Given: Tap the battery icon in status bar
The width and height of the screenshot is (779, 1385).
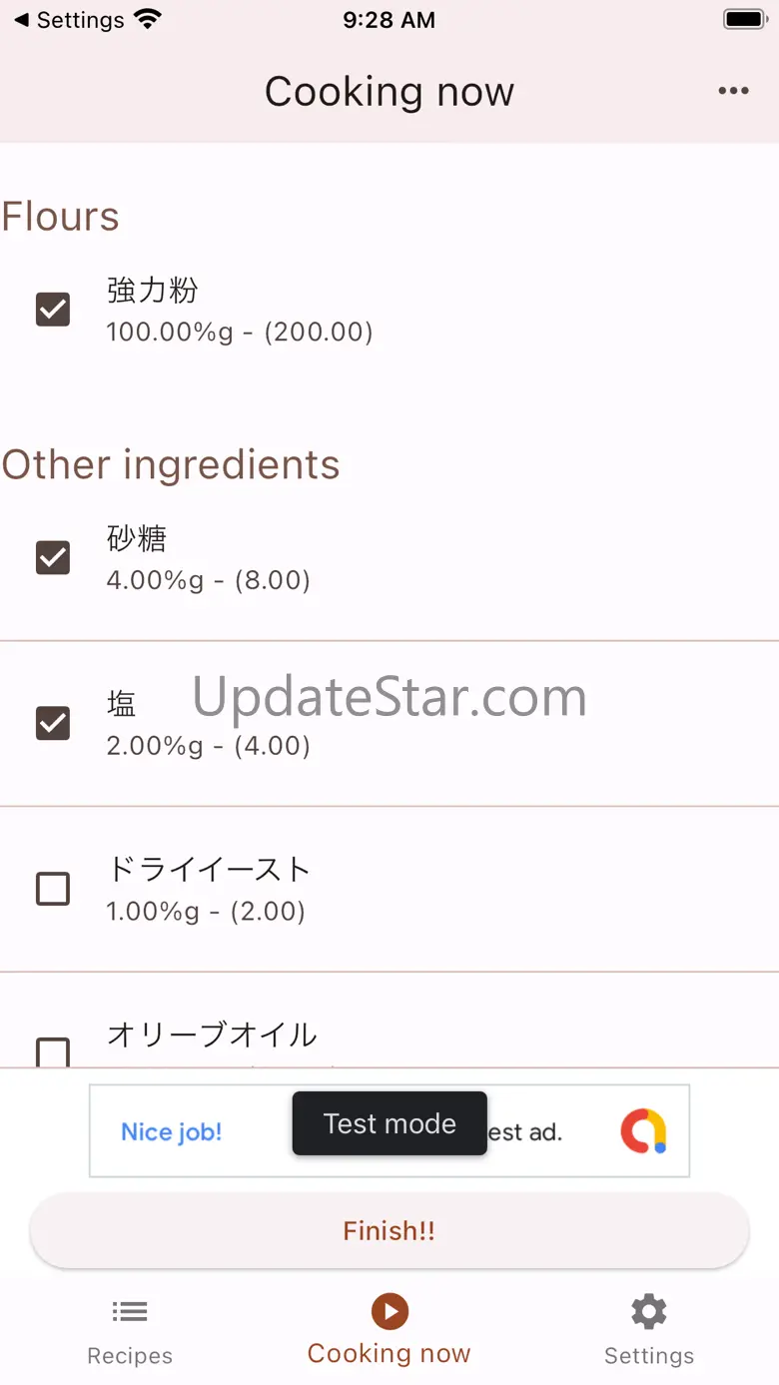Looking at the screenshot, I should 744,20.
